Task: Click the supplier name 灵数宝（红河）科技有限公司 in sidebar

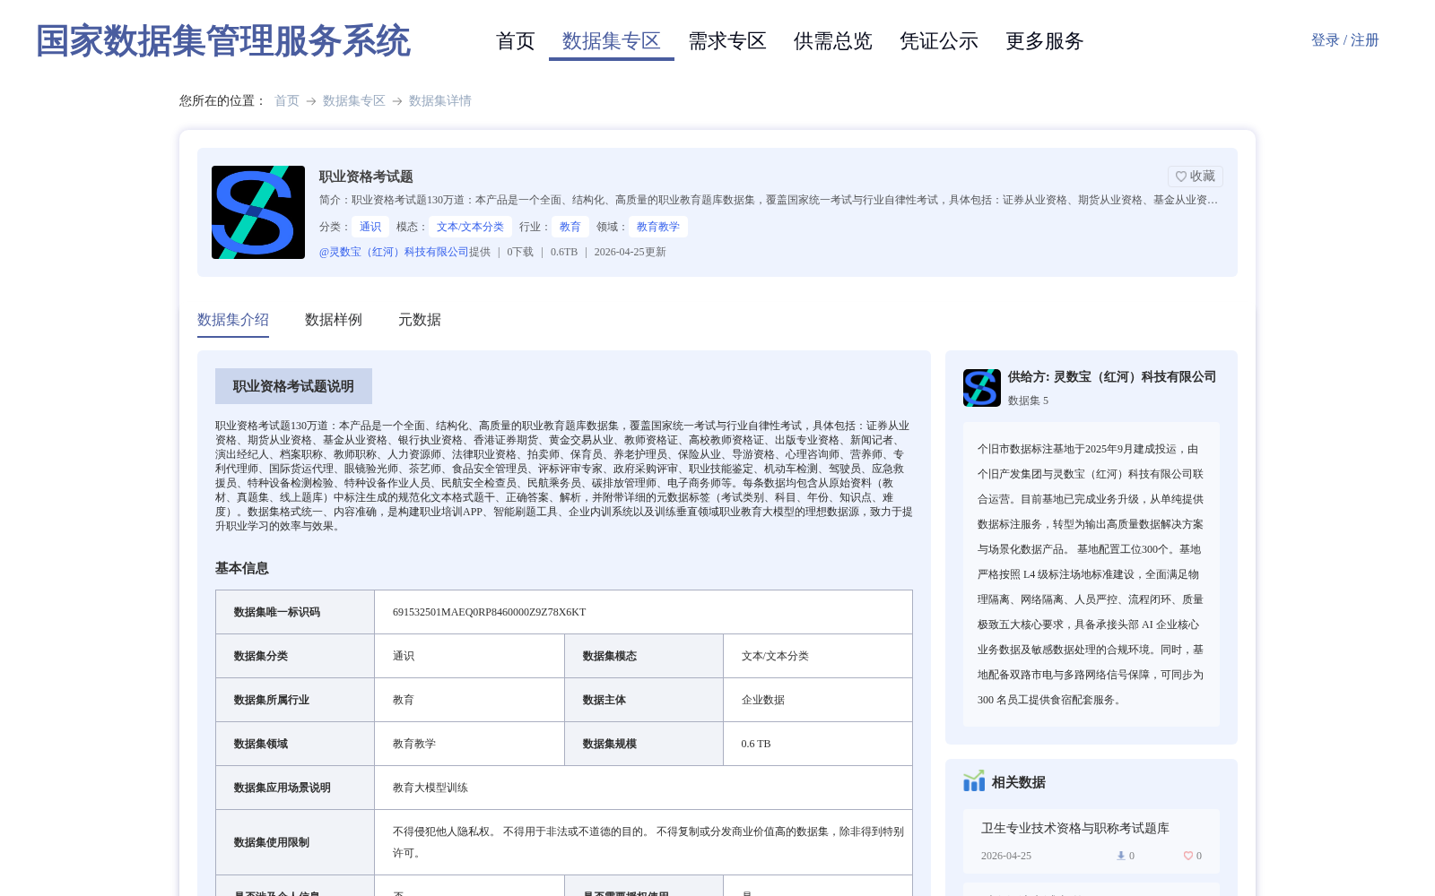Action: 1135,377
